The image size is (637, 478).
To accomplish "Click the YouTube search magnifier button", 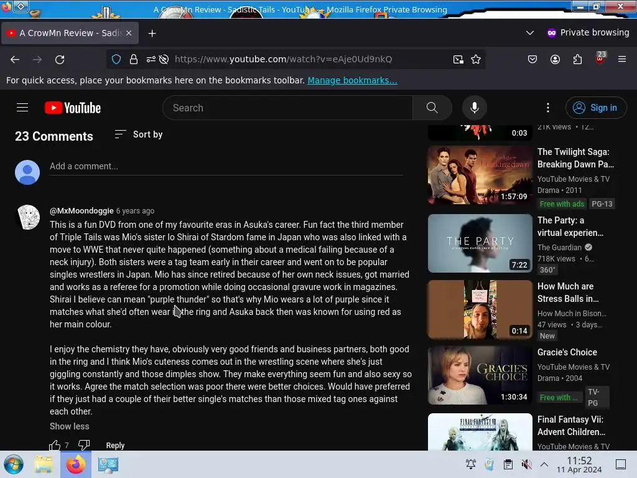I will click(x=432, y=108).
